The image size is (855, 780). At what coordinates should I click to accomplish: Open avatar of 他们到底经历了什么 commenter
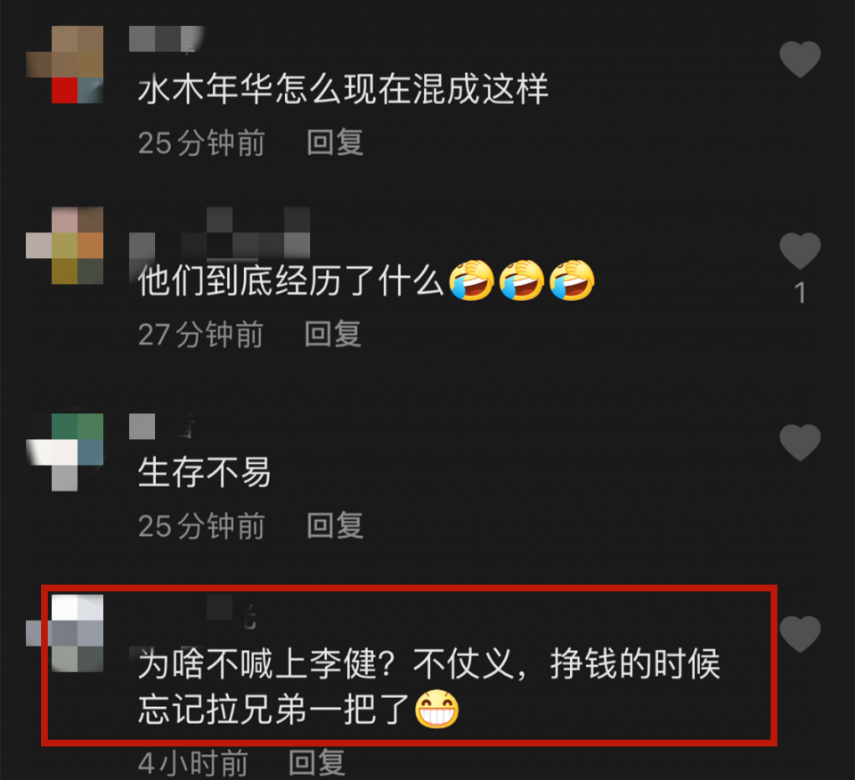64,245
